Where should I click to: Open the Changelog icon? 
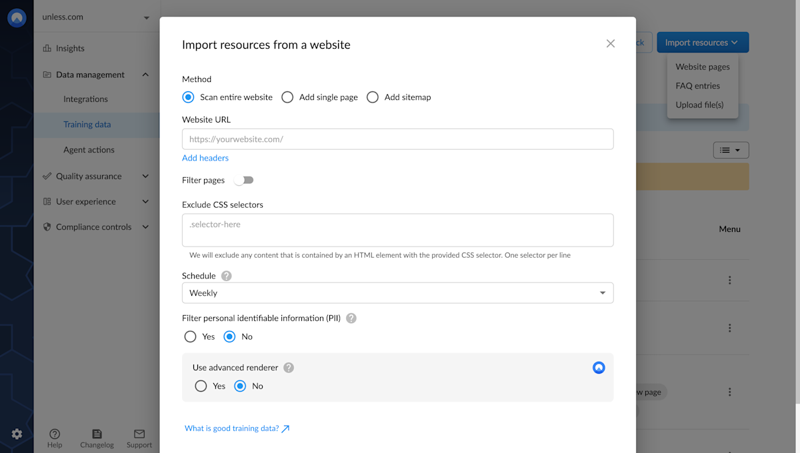click(x=97, y=434)
